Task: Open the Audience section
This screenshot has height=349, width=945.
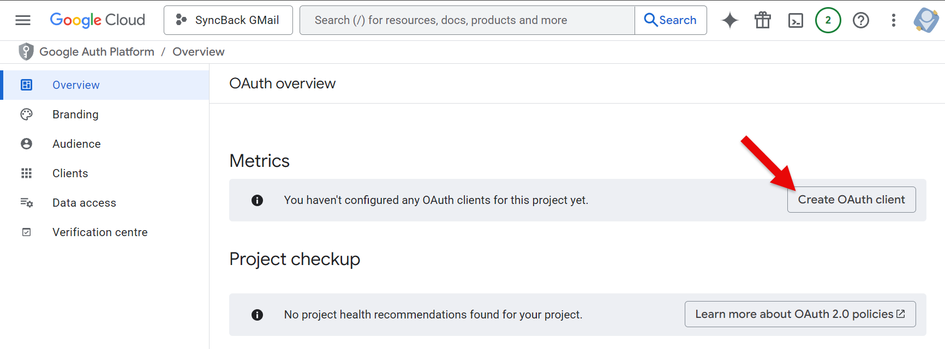Action: tap(76, 144)
